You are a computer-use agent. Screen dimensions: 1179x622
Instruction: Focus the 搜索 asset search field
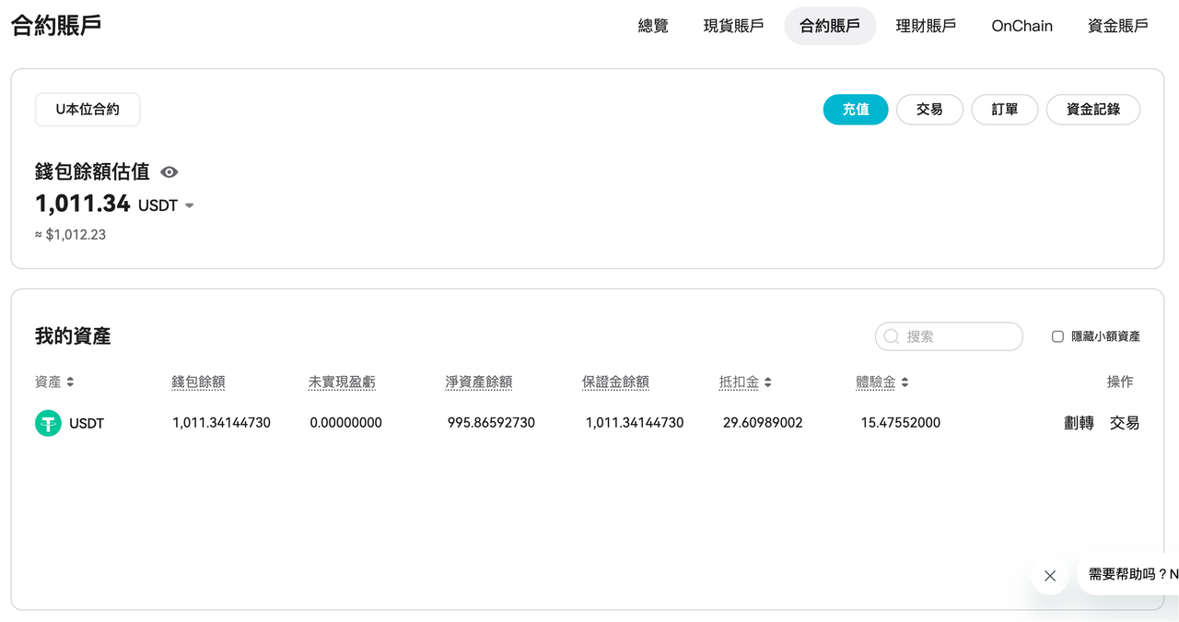coord(949,336)
